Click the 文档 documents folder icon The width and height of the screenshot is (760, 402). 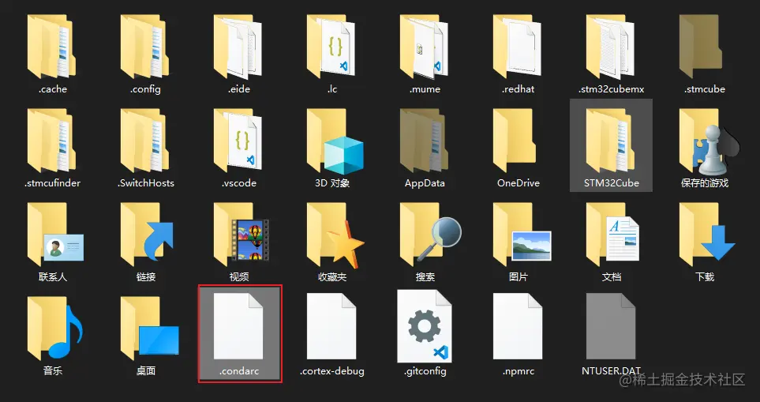[x=612, y=235]
